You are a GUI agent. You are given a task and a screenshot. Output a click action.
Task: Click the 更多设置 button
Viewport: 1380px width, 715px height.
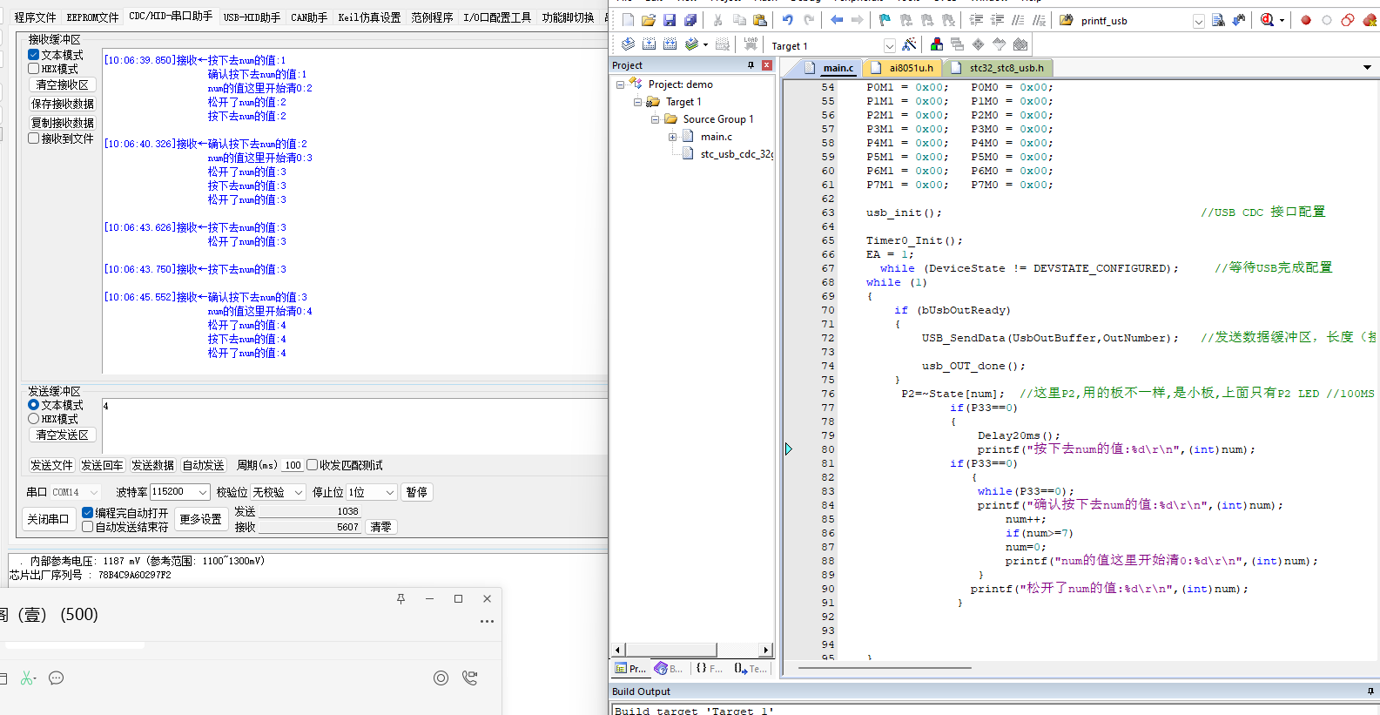[x=201, y=519]
